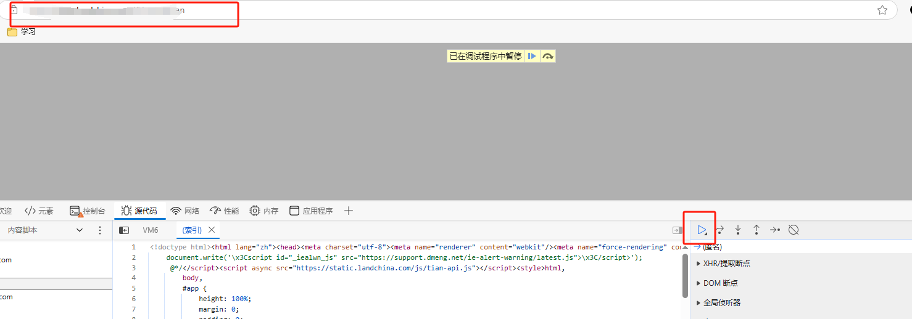Select the 源代码 tab
Screen dimensions: 912x319
pyautogui.click(x=139, y=211)
